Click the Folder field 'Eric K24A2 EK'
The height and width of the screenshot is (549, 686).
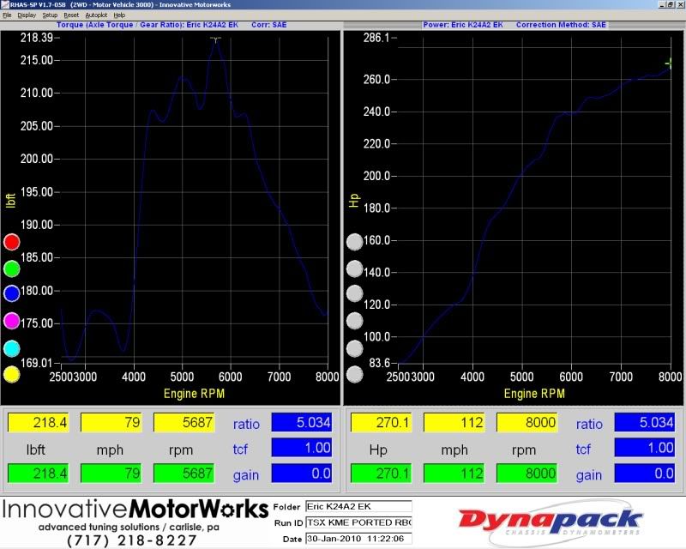pos(358,506)
